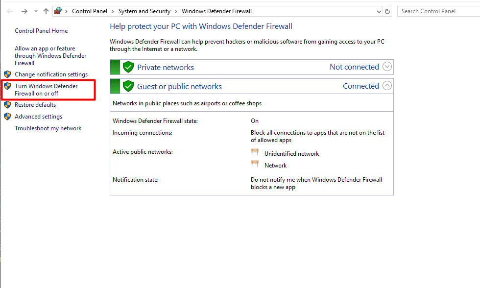The height and width of the screenshot is (288, 480).
Task: Select Windows Defender Firewall breadcrumb
Action: coord(216,11)
